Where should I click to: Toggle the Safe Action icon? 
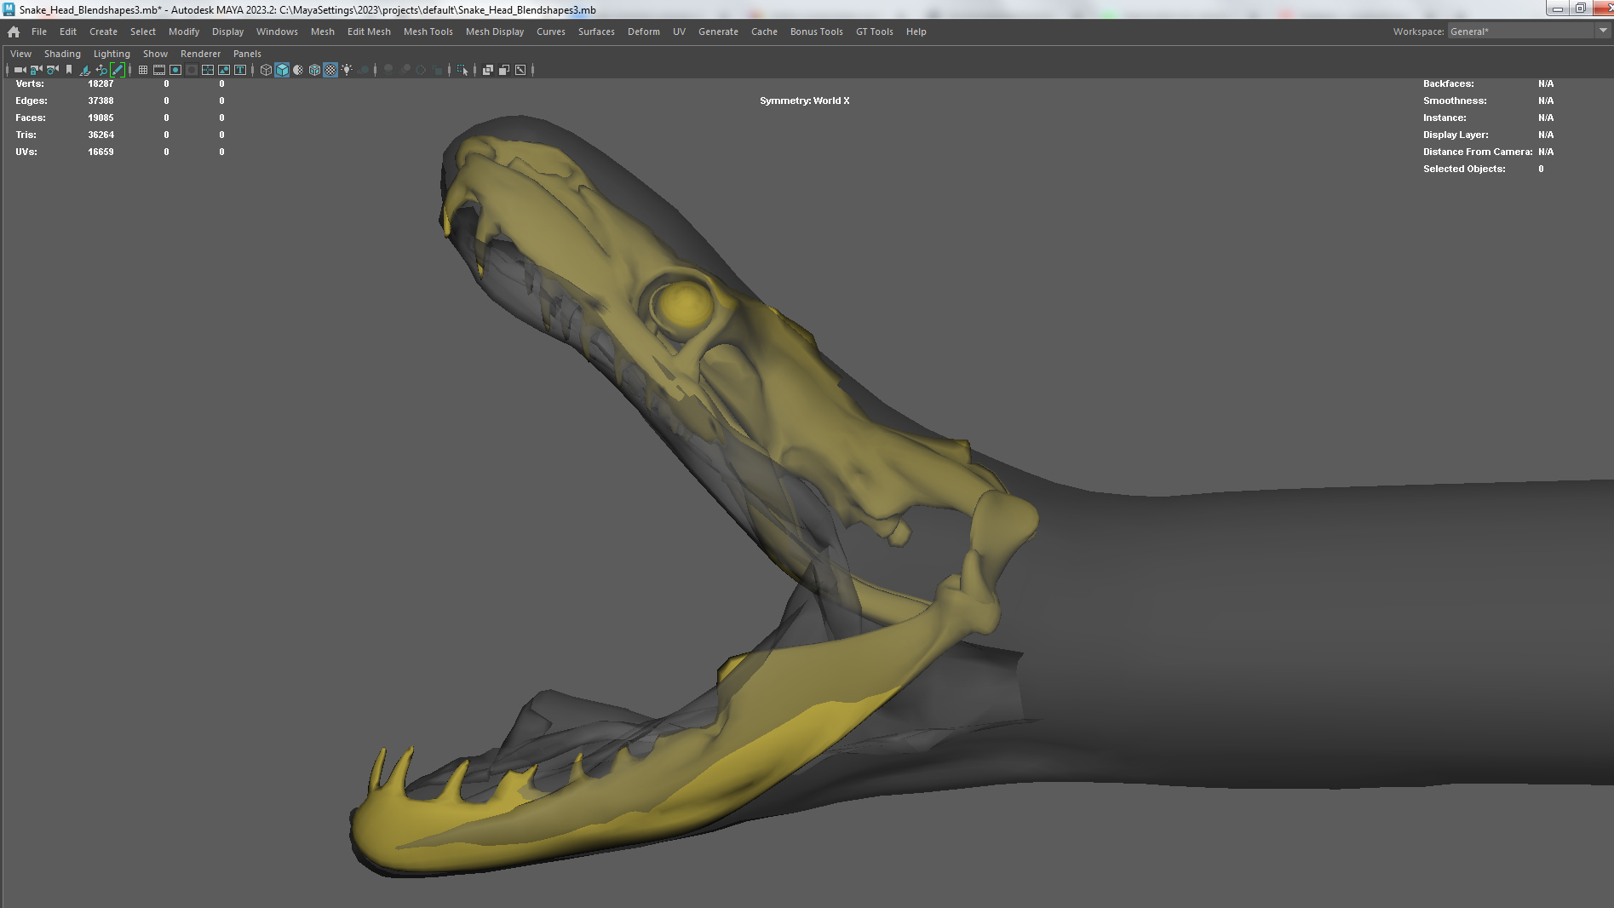coord(224,70)
